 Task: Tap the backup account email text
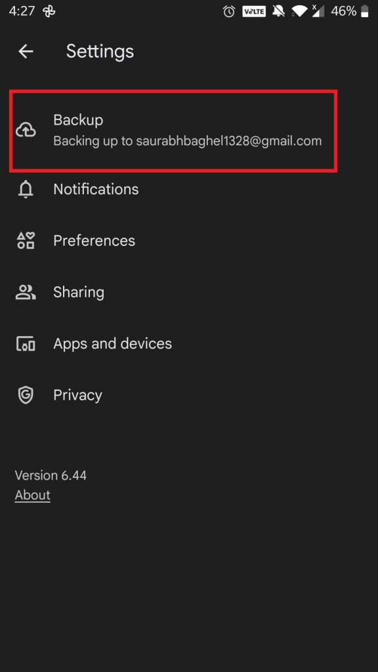[229, 141]
